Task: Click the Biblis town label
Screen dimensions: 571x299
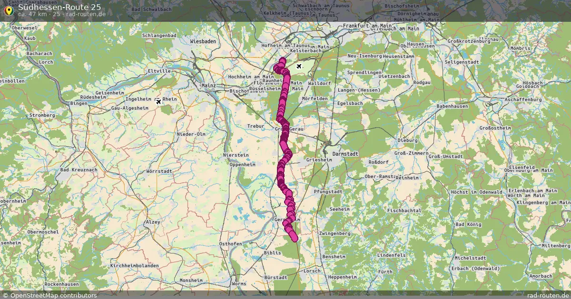Action: pos(272,253)
